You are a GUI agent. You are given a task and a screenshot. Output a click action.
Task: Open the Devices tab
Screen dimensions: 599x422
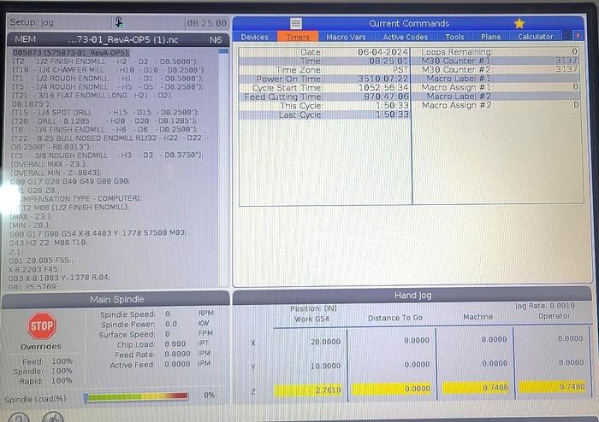pyautogui.click(x=254, y=37)
